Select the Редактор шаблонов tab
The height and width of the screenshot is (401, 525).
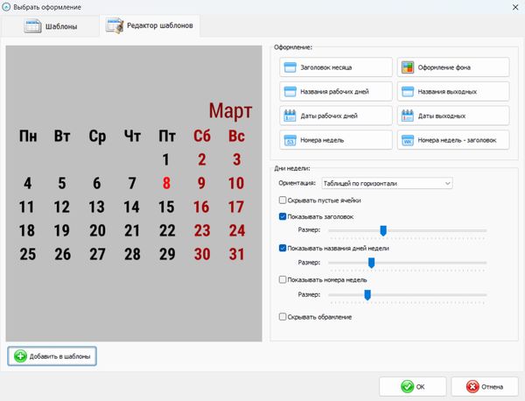click(x=150, y=27)
